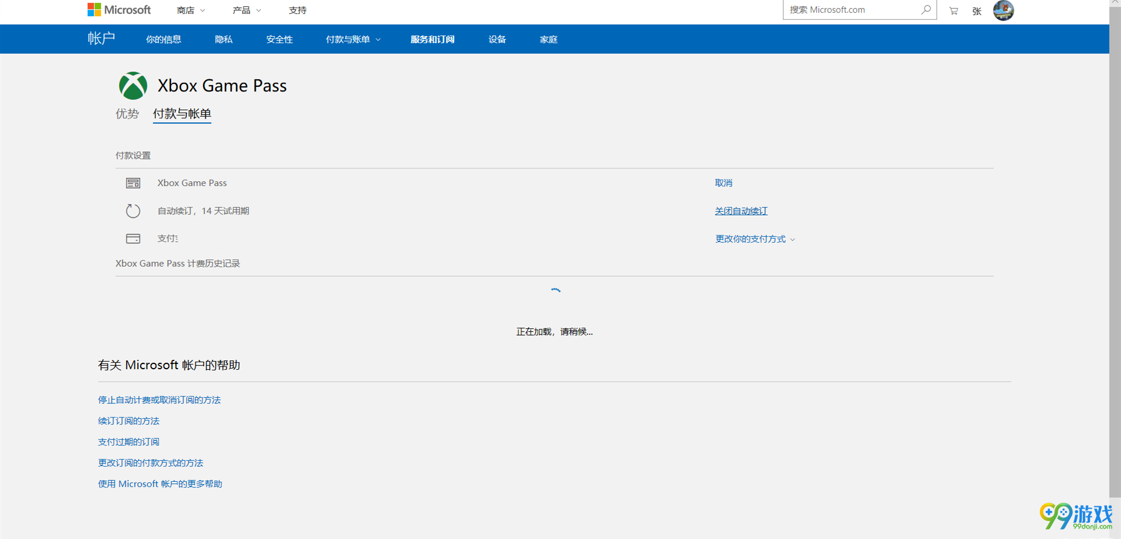
Task: Open the 隐私 tab
Action: 224,39
